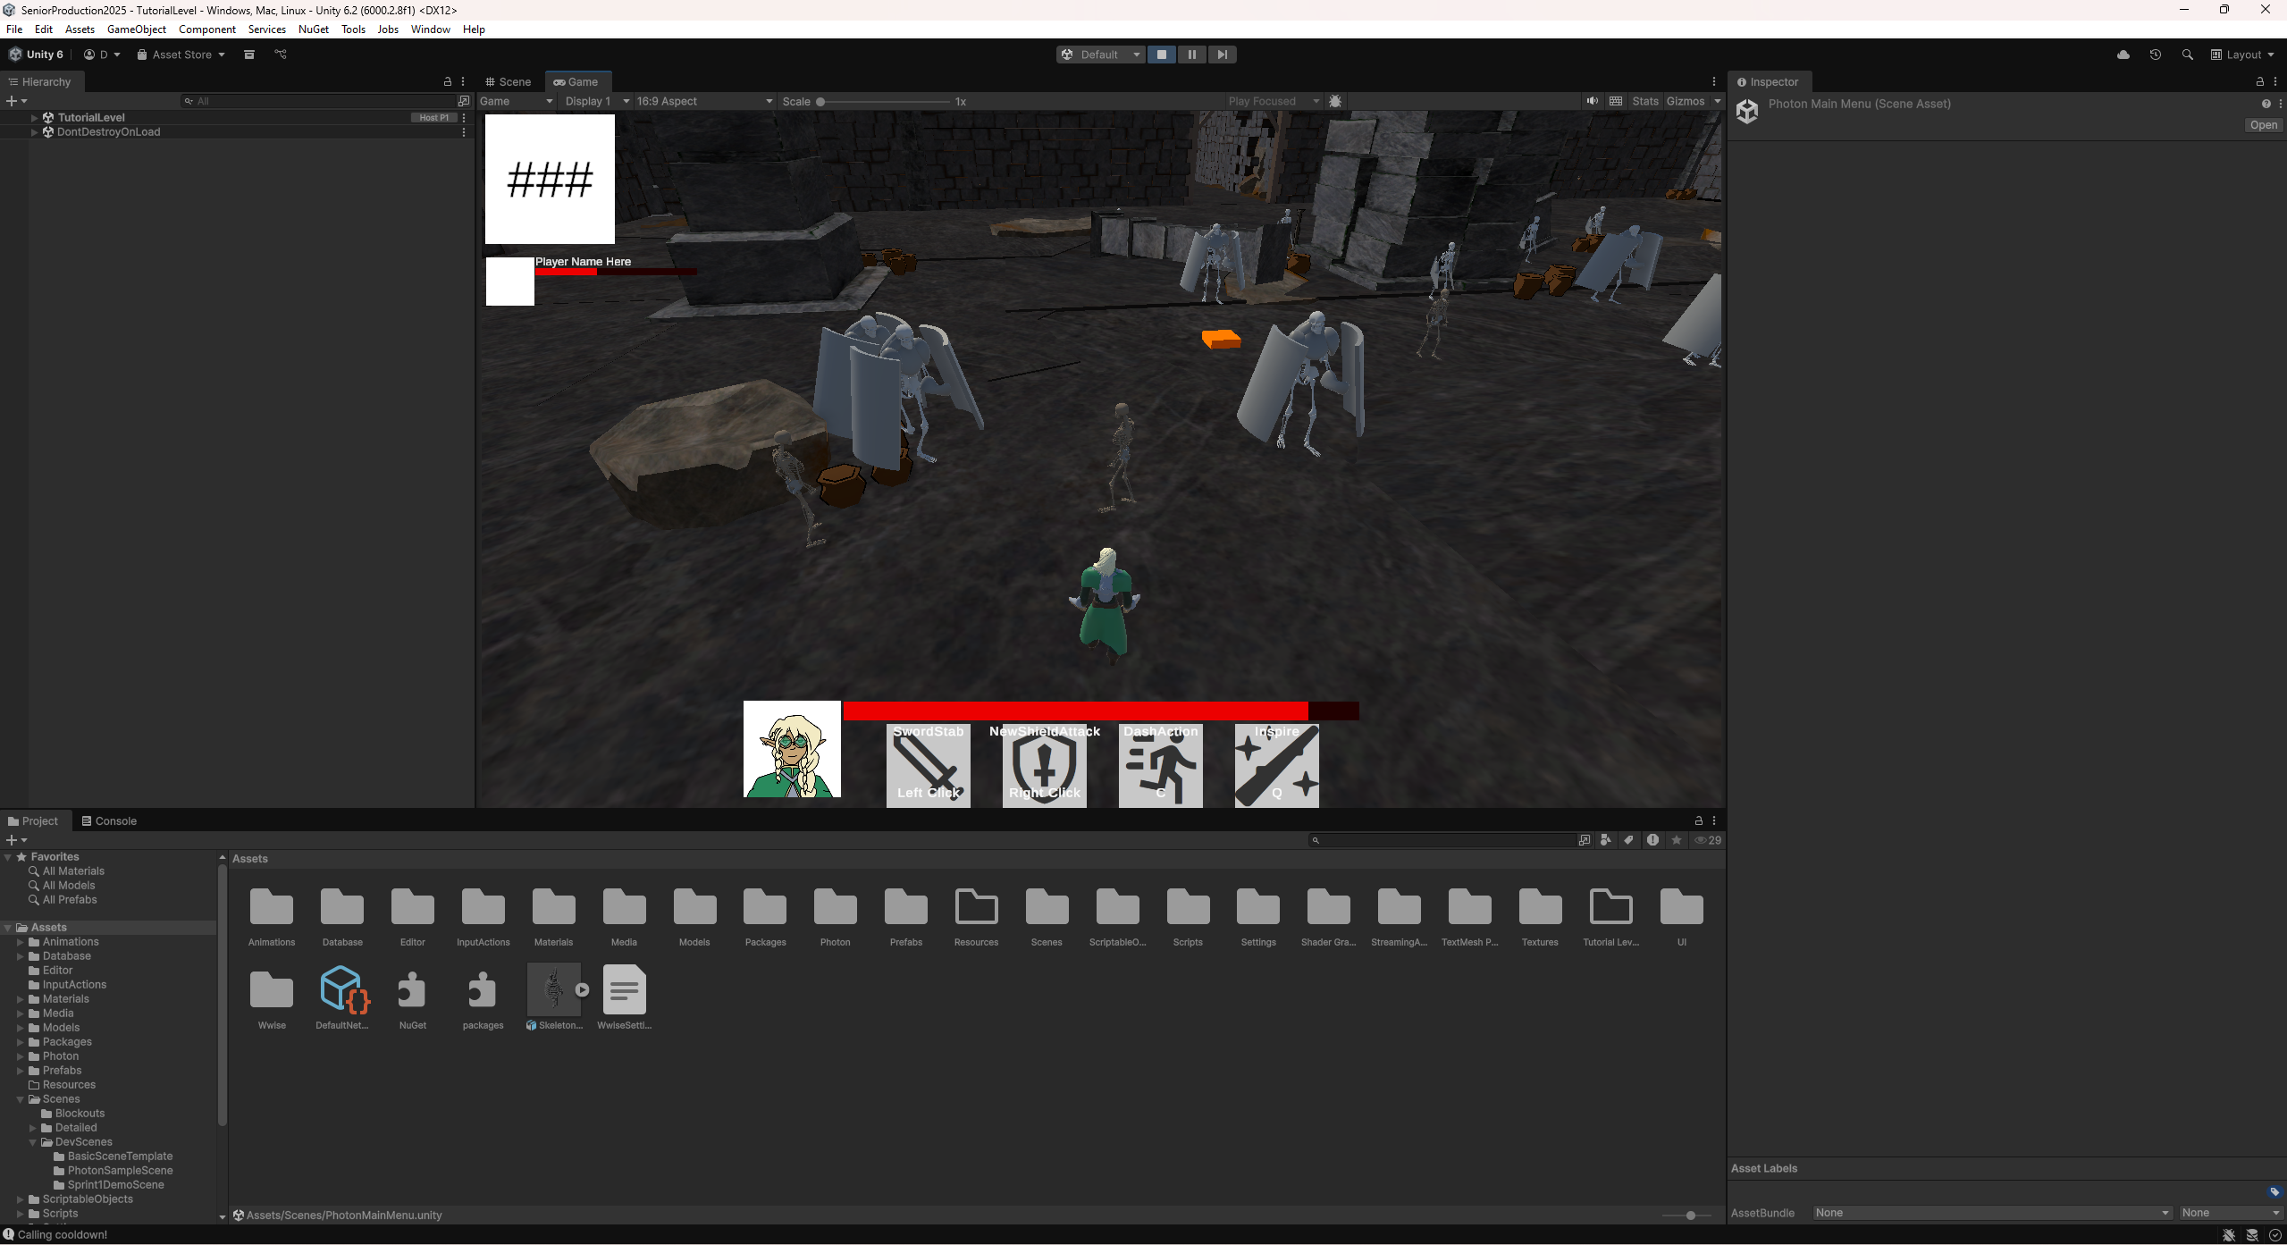Toggle Gizmos in the Game view

1685,101
